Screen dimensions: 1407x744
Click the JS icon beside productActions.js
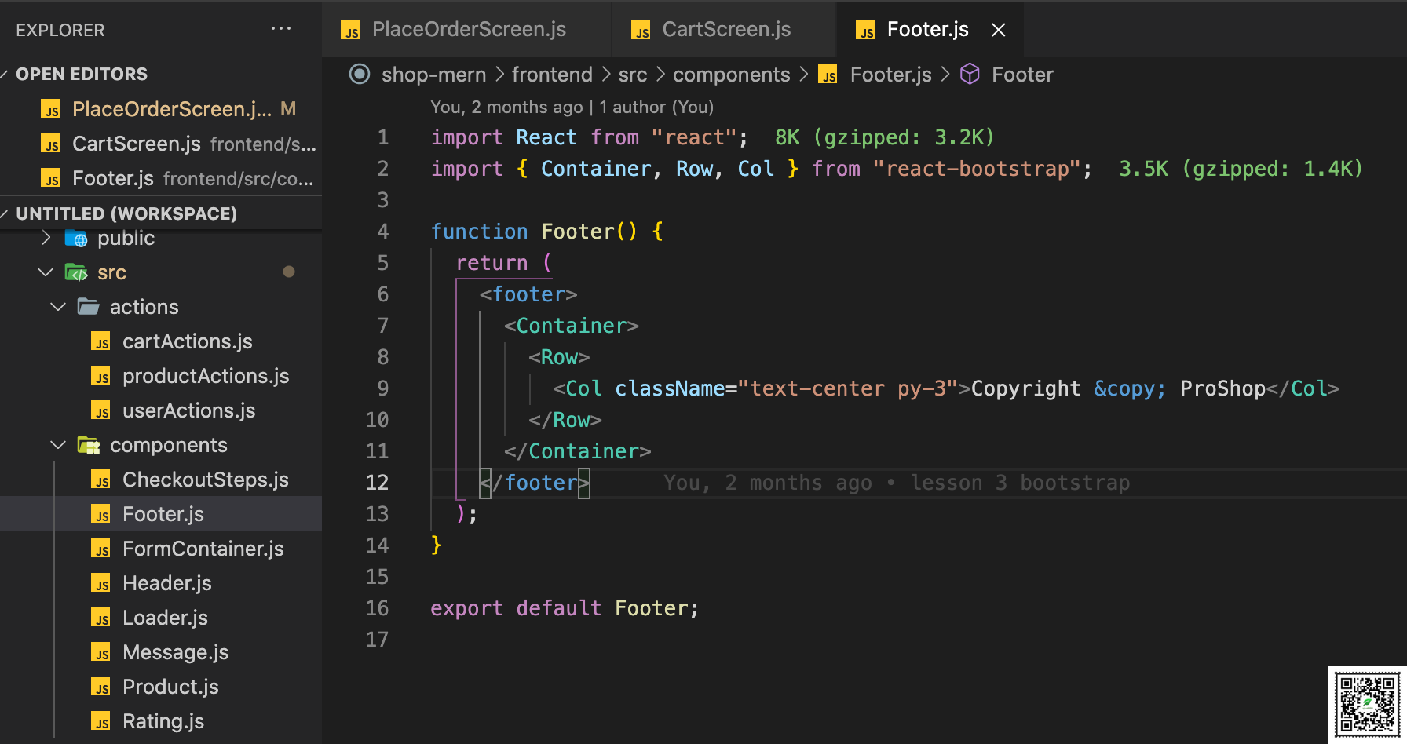(100, 376)
